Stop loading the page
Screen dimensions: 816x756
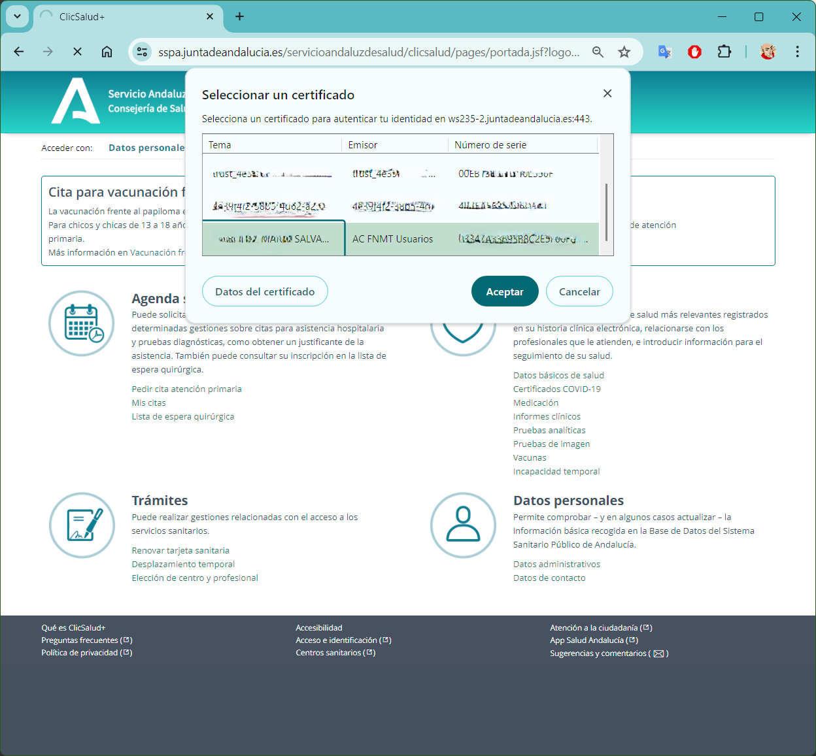click(77, 52)
